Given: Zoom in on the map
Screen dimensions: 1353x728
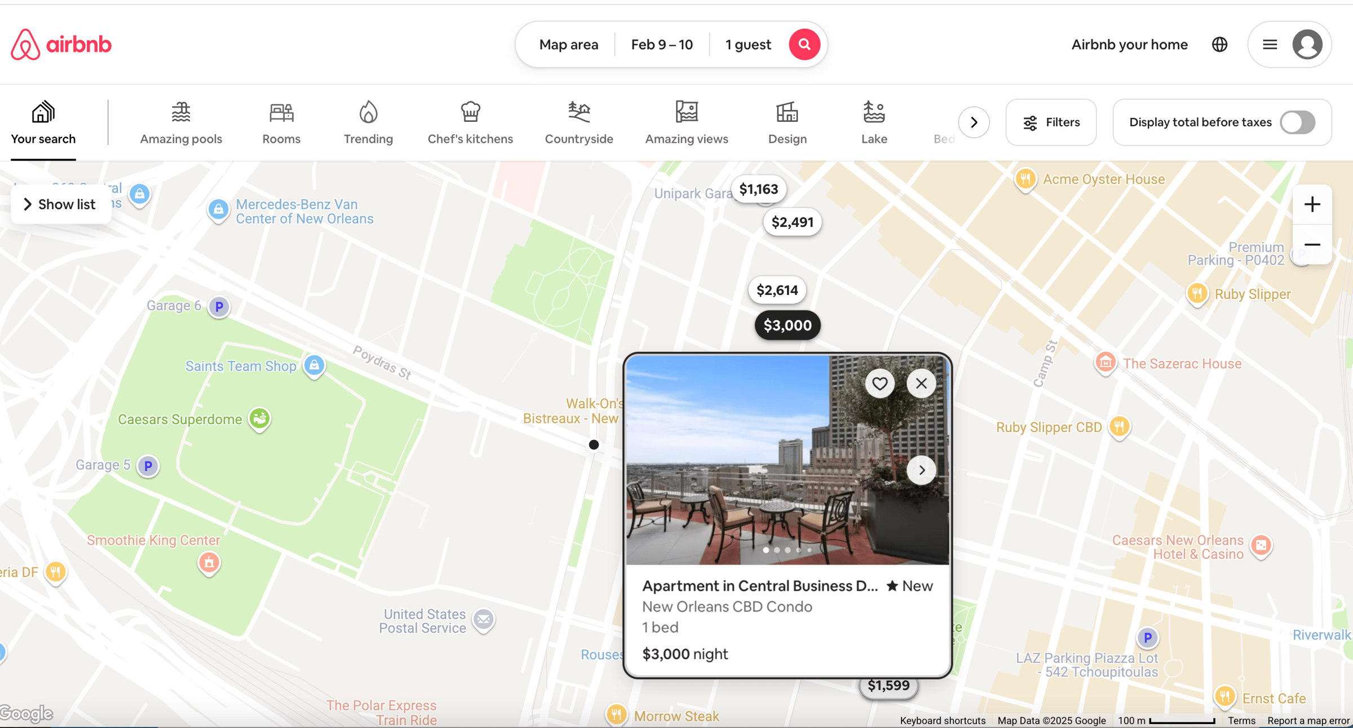Looking at the screenshot, I should (1312, 204).
